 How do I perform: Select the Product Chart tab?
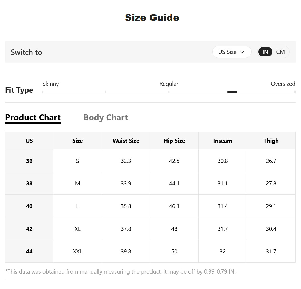(33, 117)
